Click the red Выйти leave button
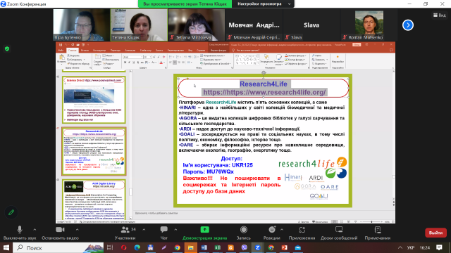Viewport: 451px width, 253px height. click(435, 233)
